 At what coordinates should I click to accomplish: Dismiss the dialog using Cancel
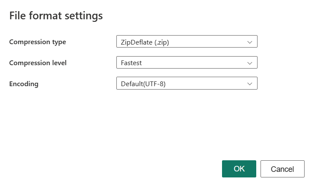tap(282, 169)
